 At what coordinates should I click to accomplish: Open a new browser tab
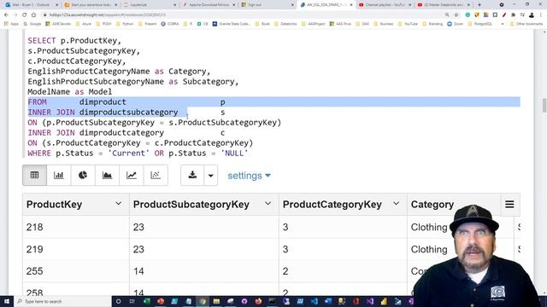click(x=479, y=5)
